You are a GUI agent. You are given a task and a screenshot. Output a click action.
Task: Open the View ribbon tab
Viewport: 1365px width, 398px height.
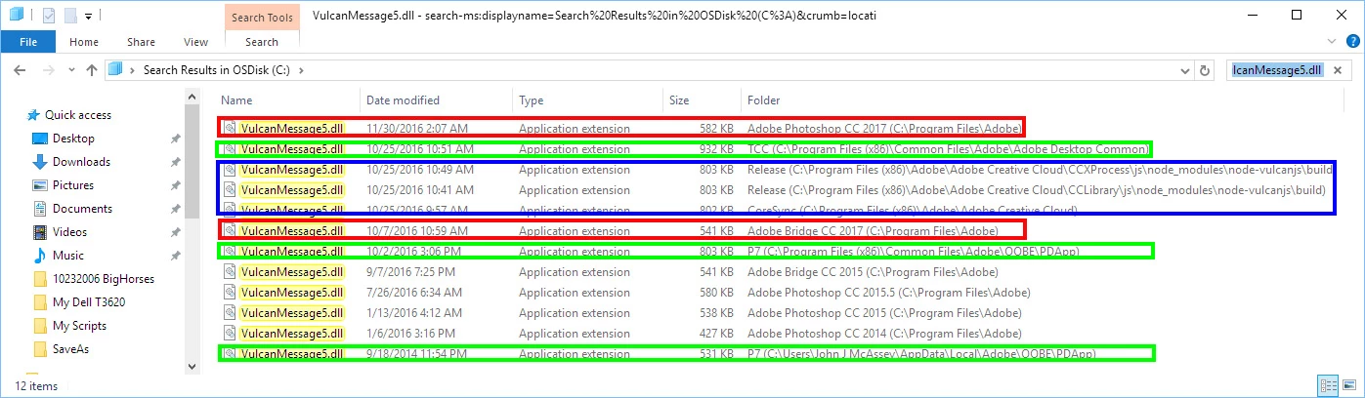point(195,42)
